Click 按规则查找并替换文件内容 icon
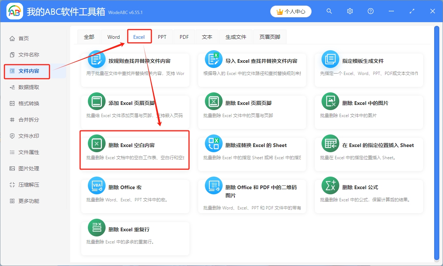 click(97, 59)
